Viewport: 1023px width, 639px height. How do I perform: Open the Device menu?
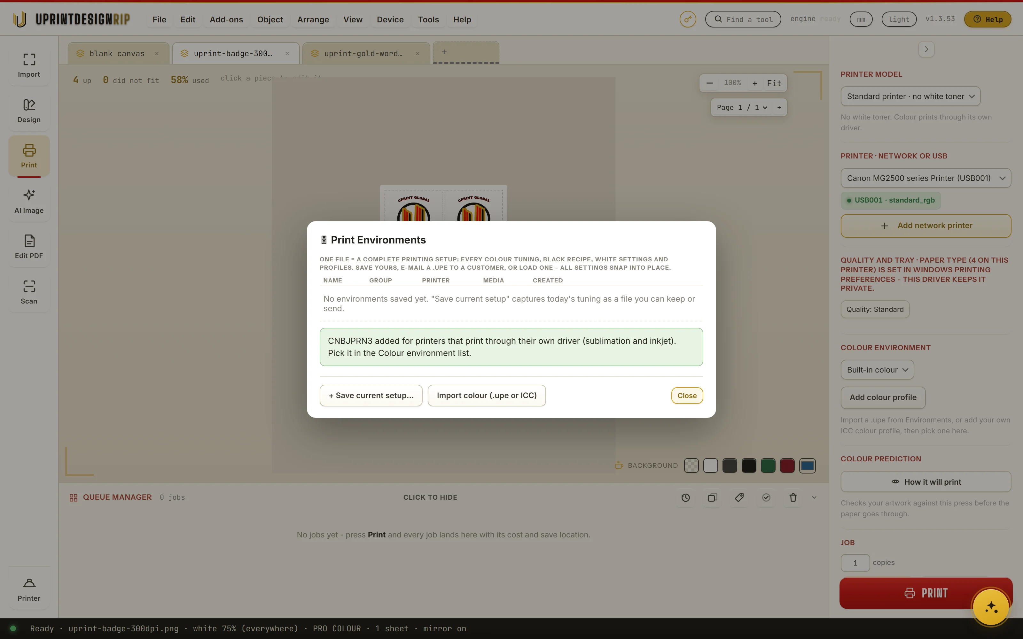pyautogui.click(x=390, y=19)
